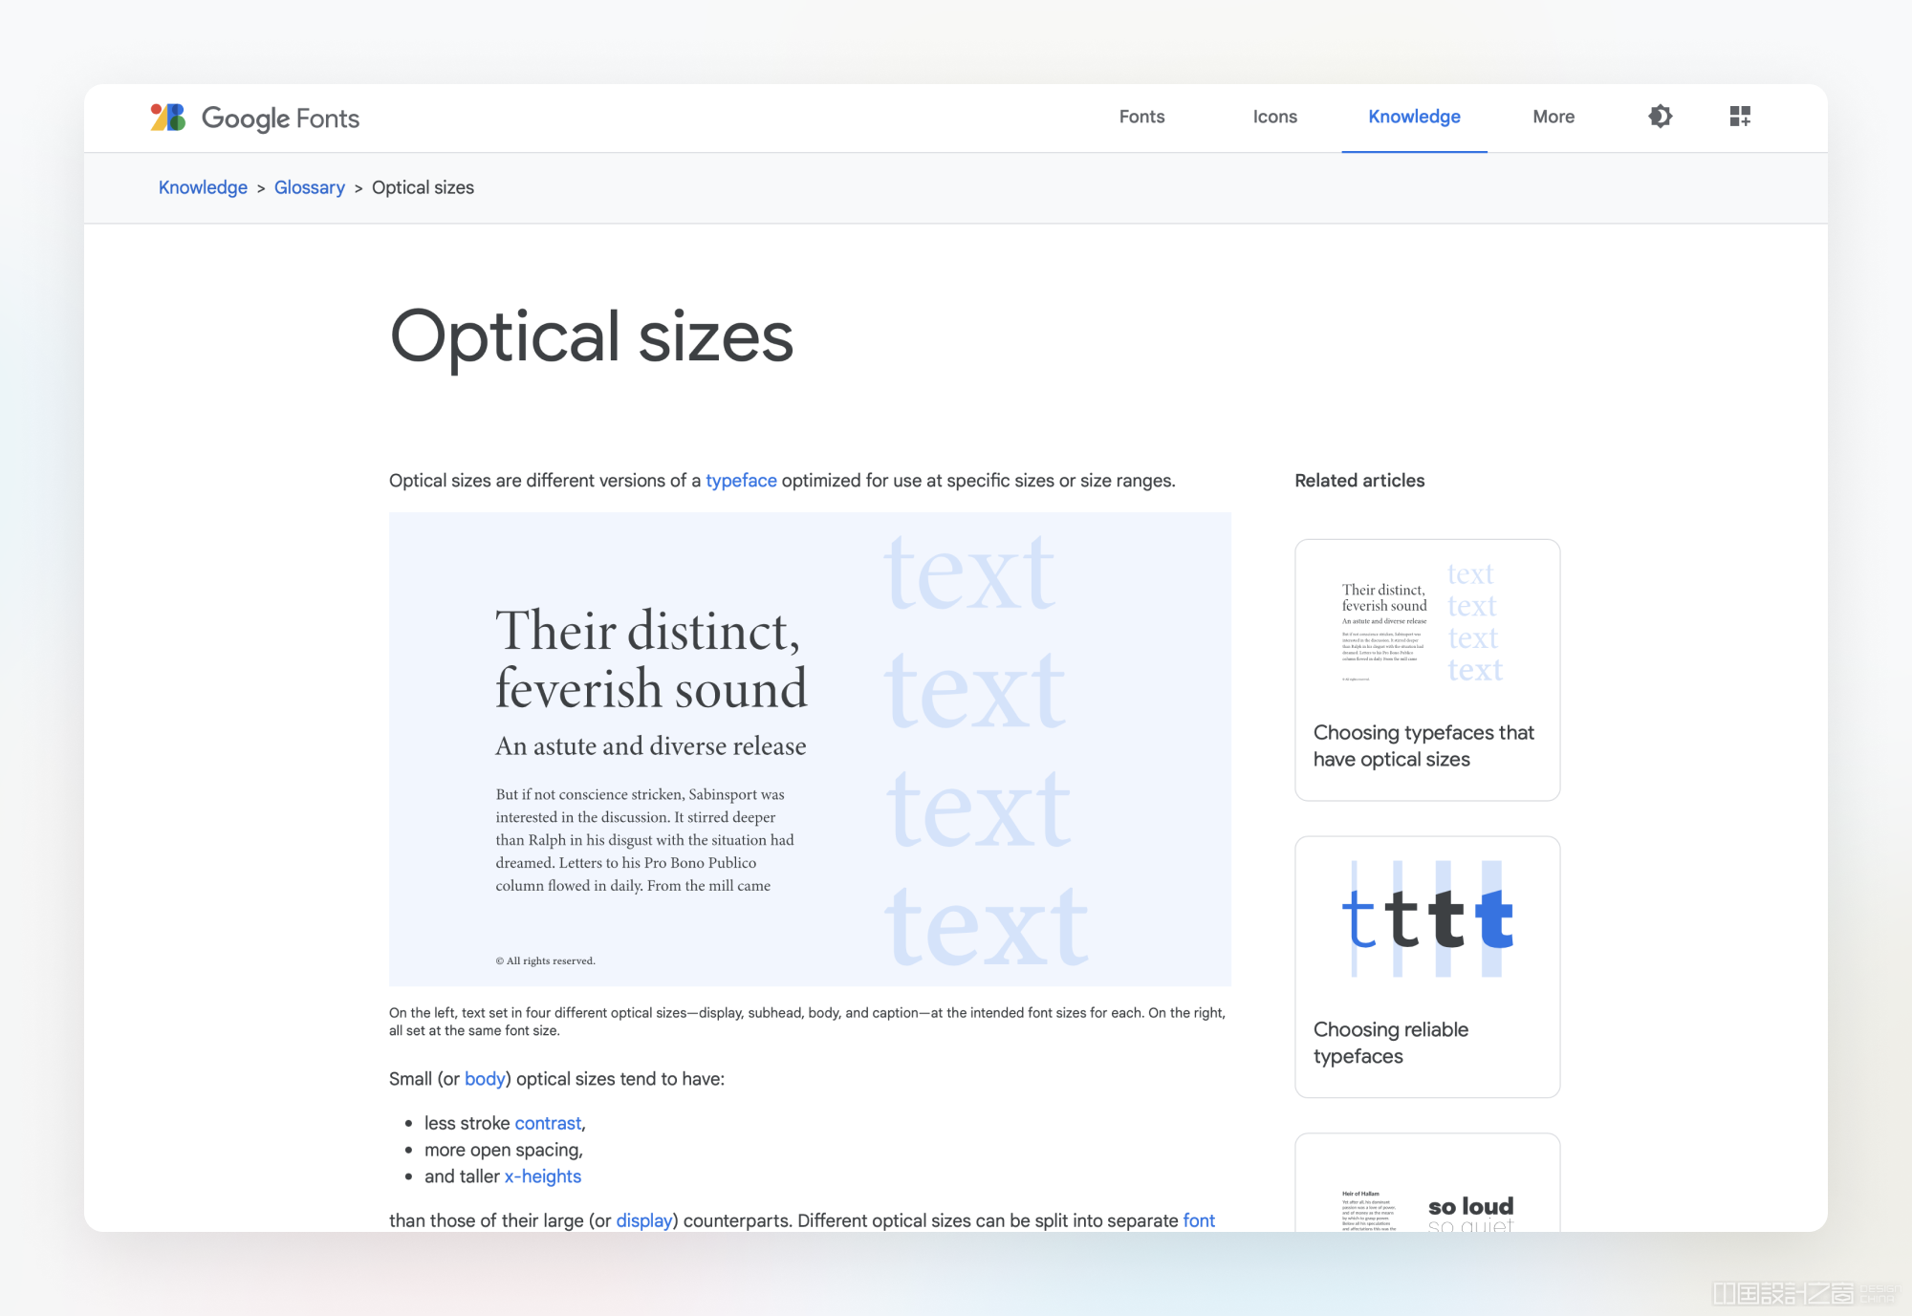
Task: Click the Knowledge breadcrumb link
Action: (202, 187)
